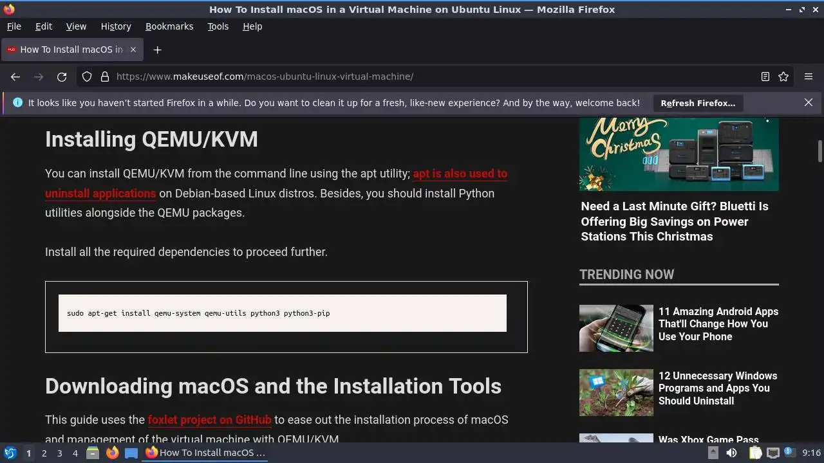Viewport: 824px width, 463px height.
Task: Open the Merry Christmas Bluetti banner image
Action: tap(679, 154)
